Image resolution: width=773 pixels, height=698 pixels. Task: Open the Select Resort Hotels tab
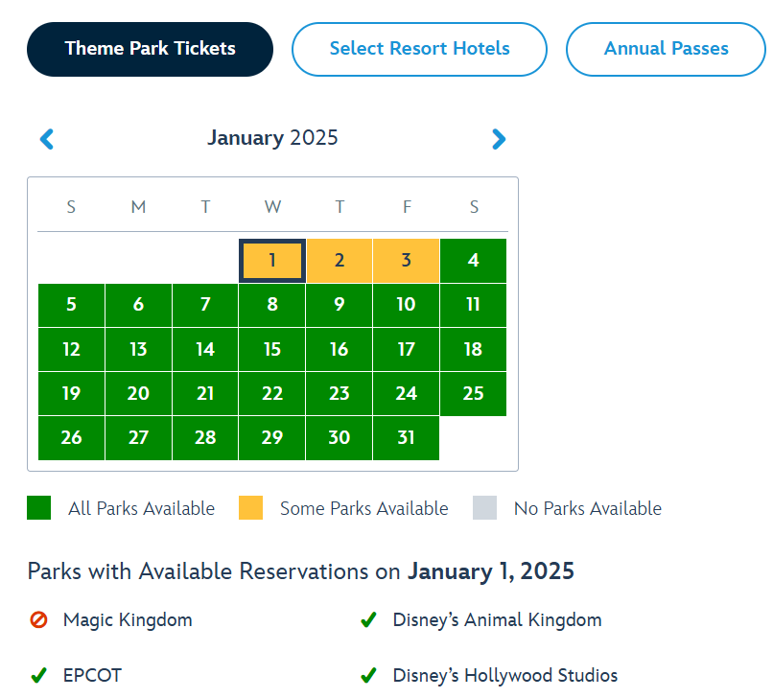pos(419,49)
